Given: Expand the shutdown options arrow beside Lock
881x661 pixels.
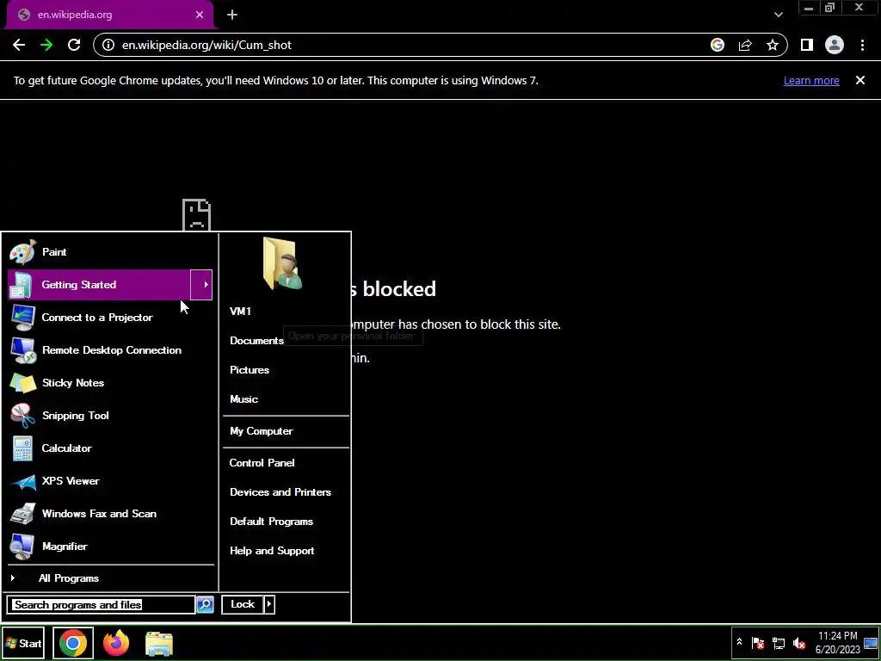Looking at the screenshot, I should (269, 604).
